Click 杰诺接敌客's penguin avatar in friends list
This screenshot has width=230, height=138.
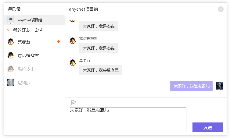pos(11,55)
